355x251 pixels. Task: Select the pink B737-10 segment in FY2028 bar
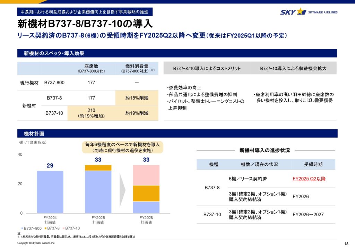tap(146, 175)
